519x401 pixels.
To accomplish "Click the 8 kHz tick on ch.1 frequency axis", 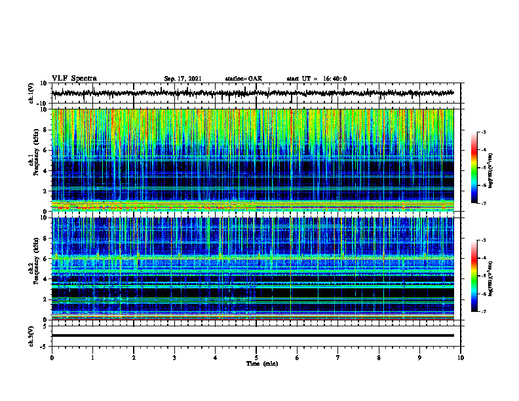I will coord(46,130).
